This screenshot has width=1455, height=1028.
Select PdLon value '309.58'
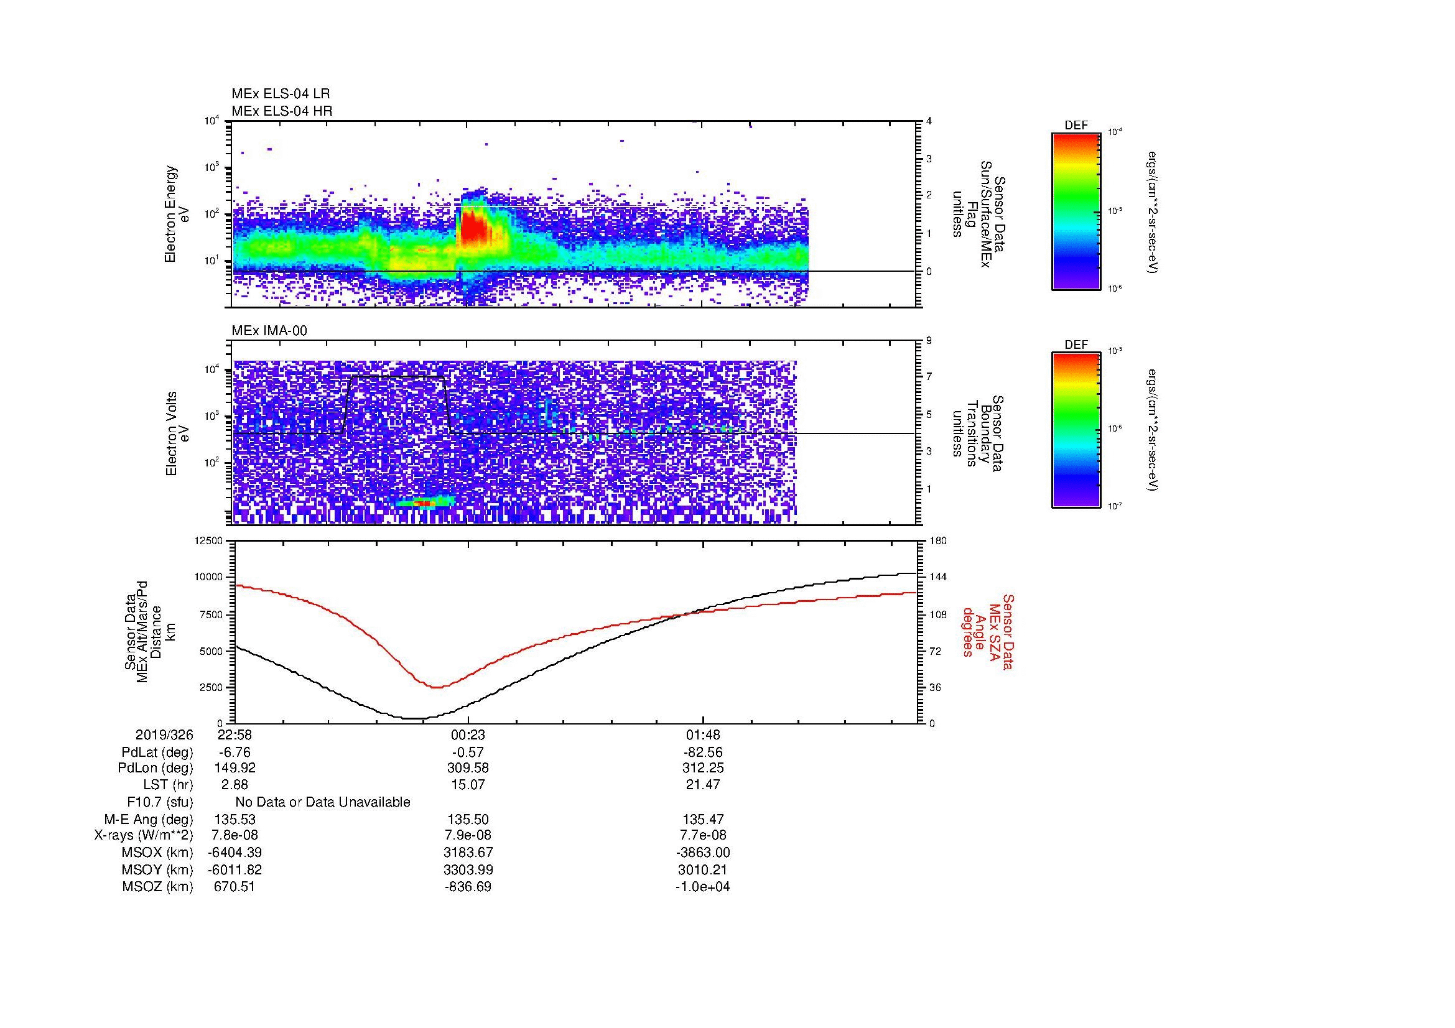pyautogui.click(x=468, y=768)
